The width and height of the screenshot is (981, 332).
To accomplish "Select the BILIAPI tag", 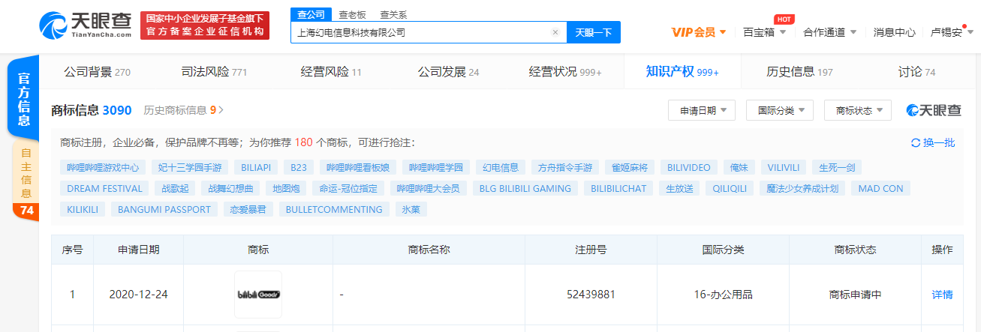I will pyautogui.click(x=256, y=167).
